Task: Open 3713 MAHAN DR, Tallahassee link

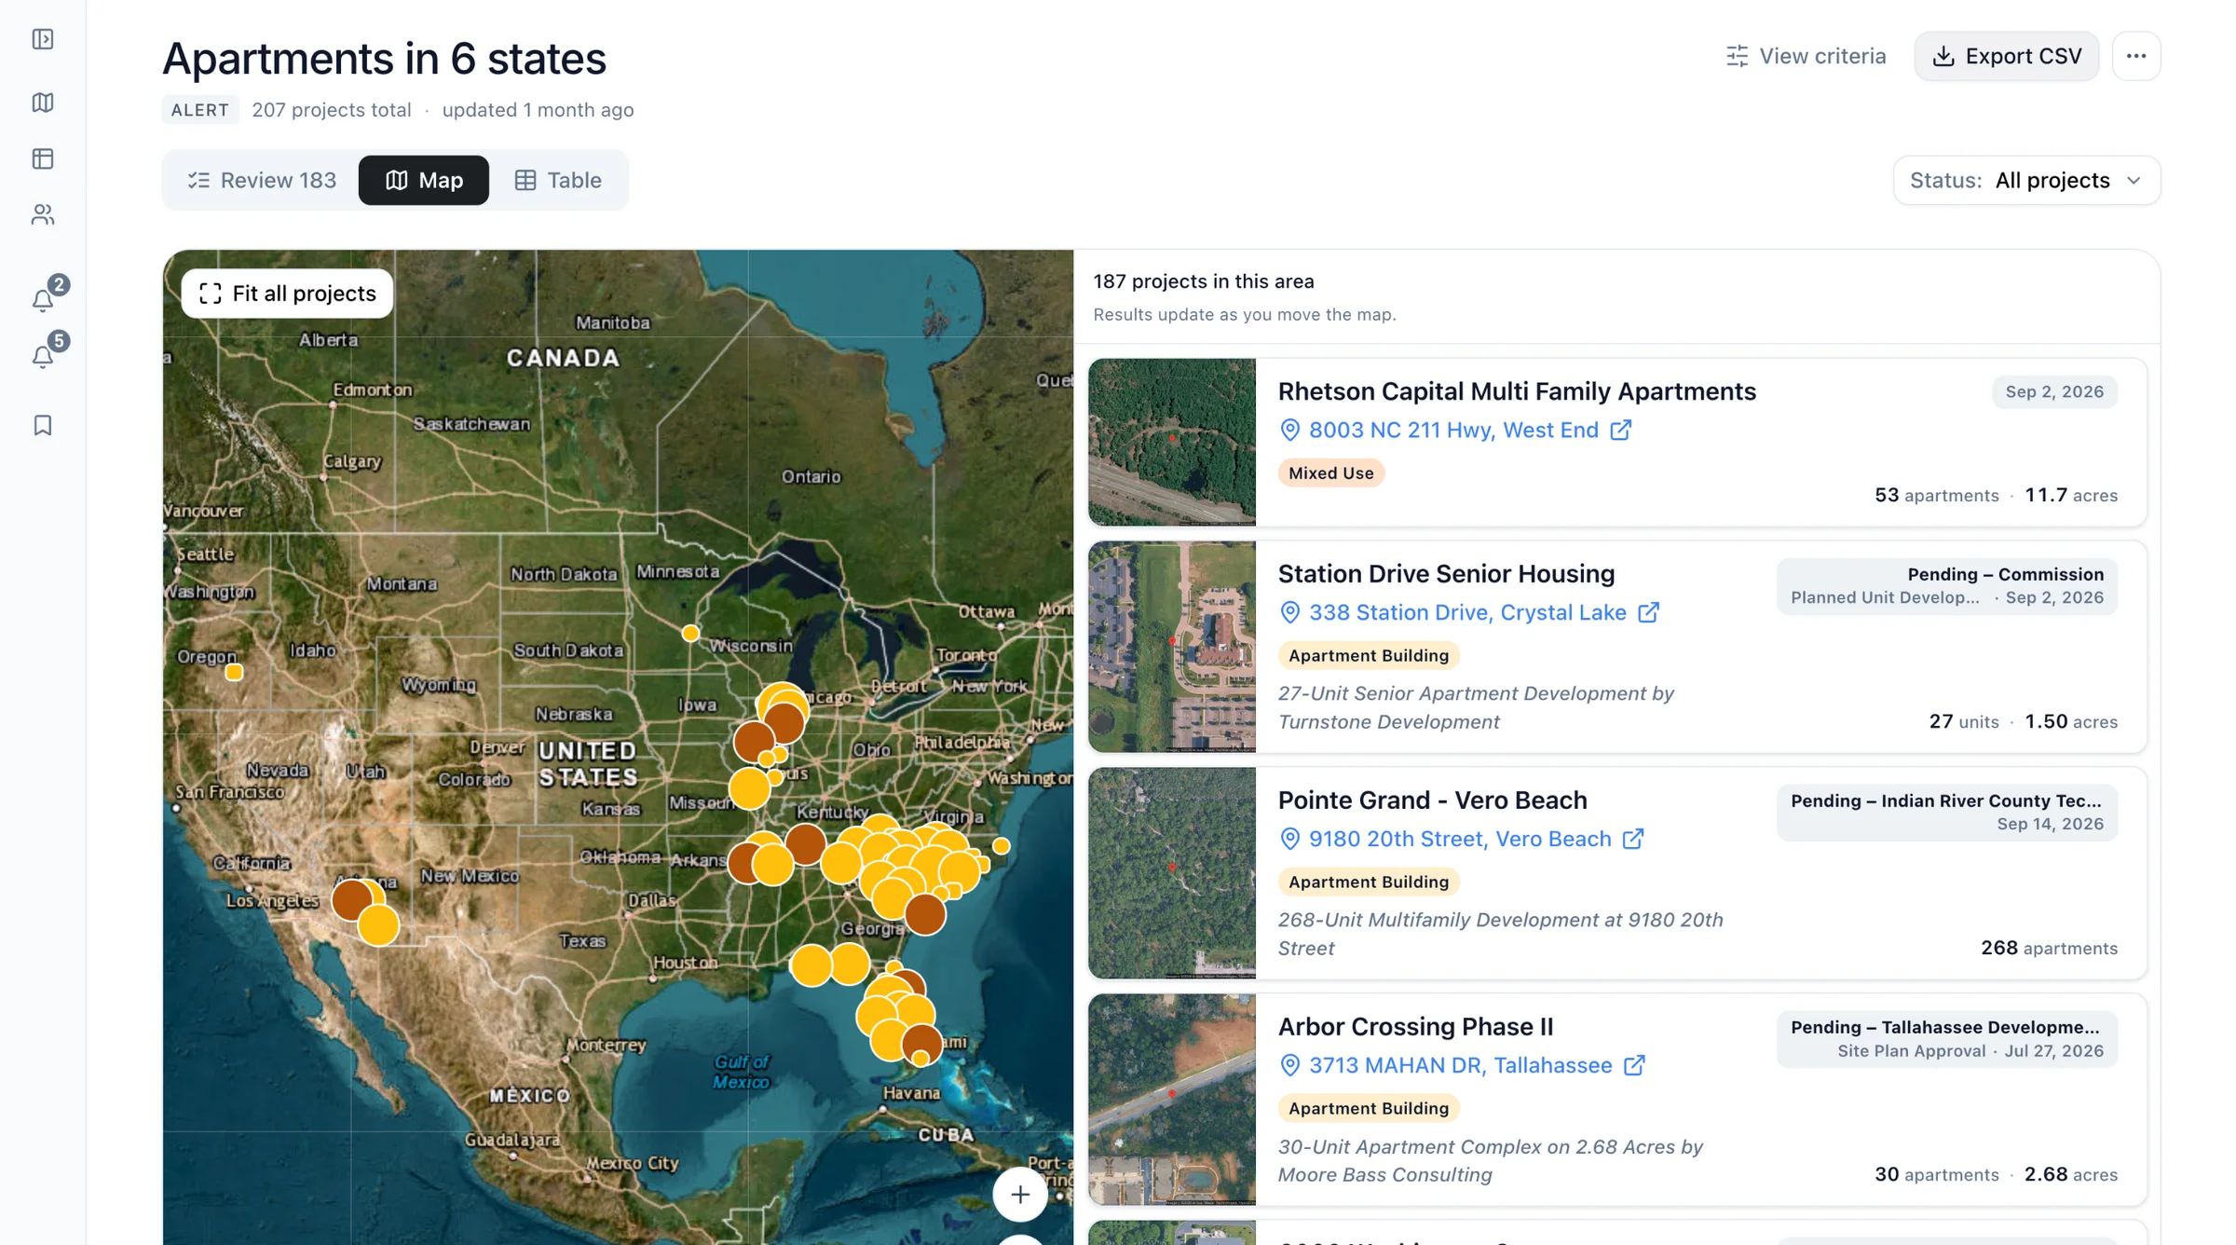Action: pyautogui.click(x=1460, y=1065)
